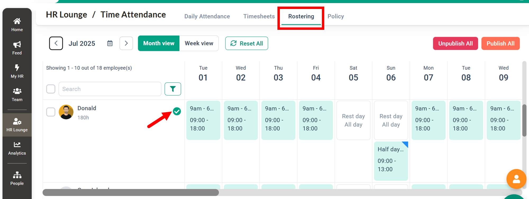
Task: Open the Policy tab
Action: pyautogui.click(x=336, y=16)
